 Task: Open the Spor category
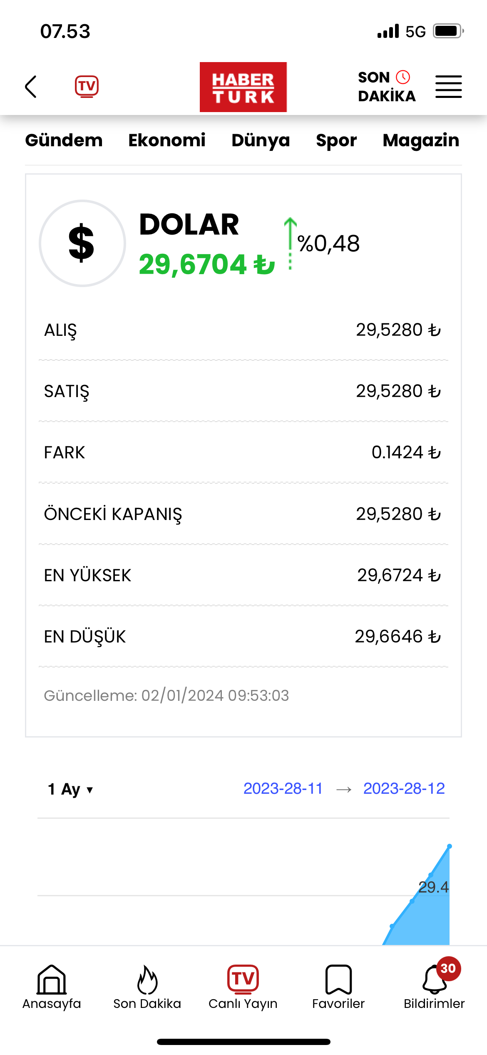[x=336, y=140]
